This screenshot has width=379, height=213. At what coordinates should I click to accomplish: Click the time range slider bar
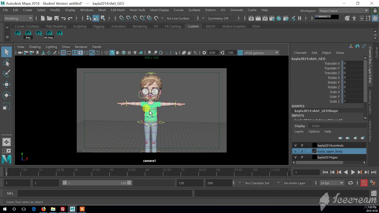pyautogui.click(x=97, y=183)
